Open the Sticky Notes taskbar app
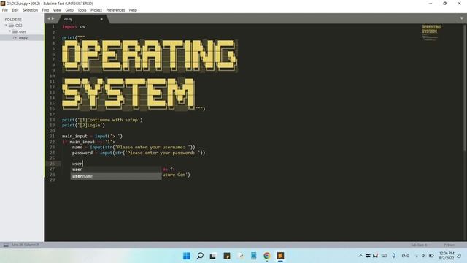 pyautogui.click(x=227, y=256)
